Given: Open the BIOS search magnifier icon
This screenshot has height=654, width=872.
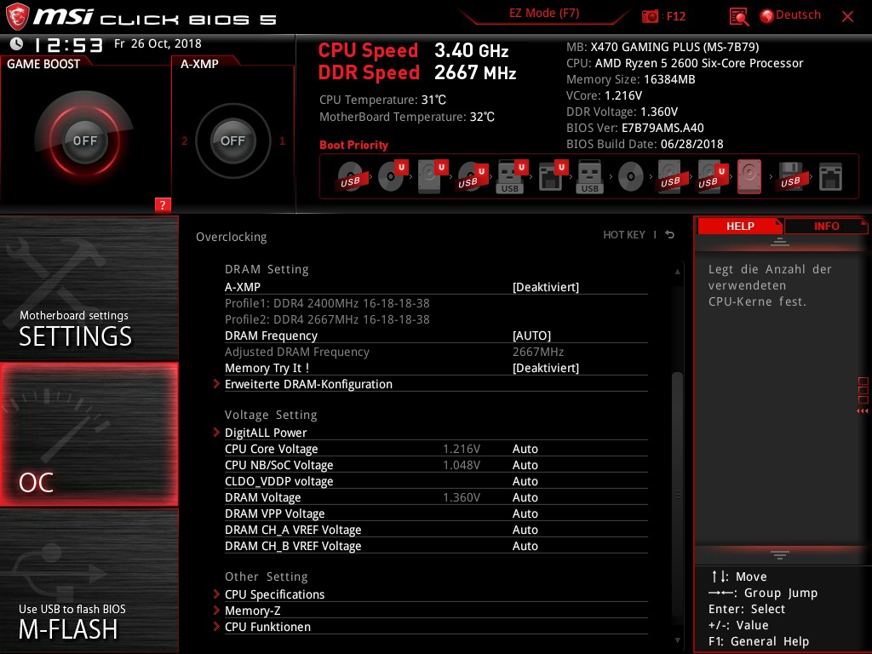Looking at the screenshot, I should [738, 17].
